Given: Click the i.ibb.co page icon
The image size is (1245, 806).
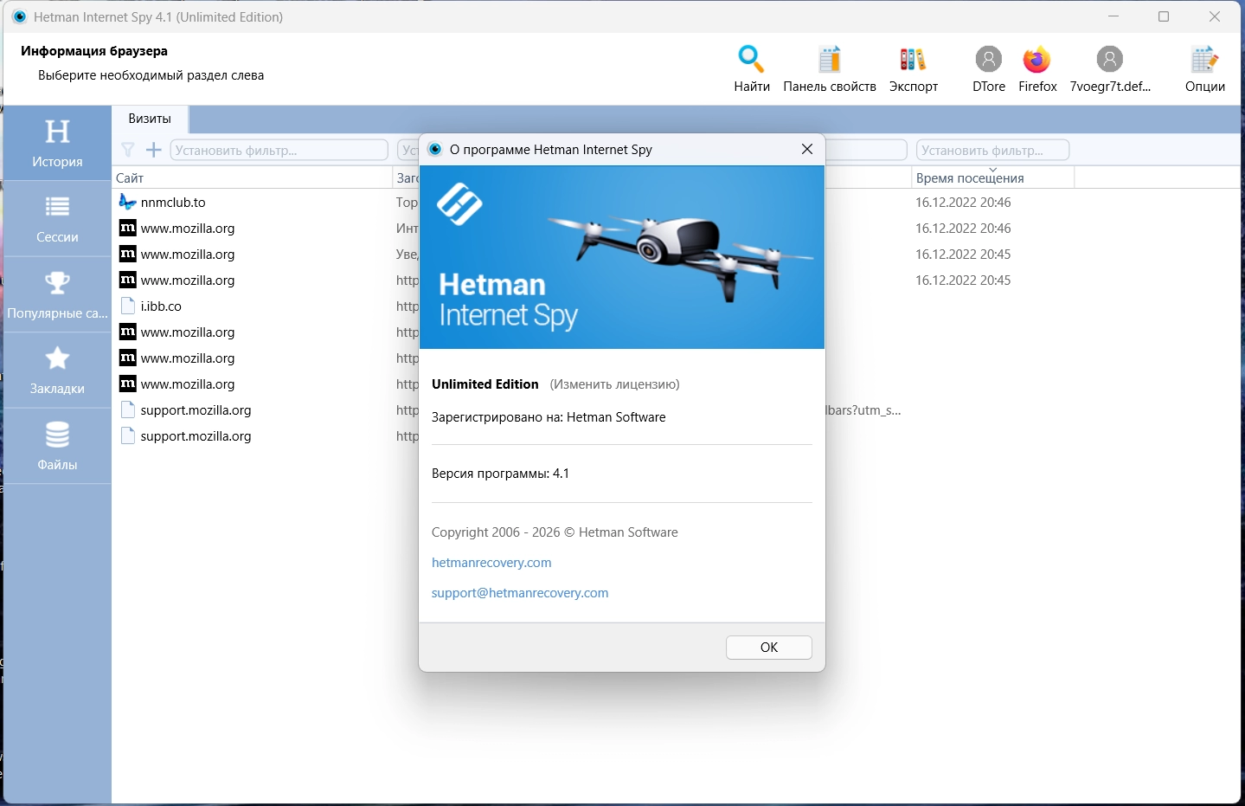Looking at the screenshot, I should click(128, 306).
